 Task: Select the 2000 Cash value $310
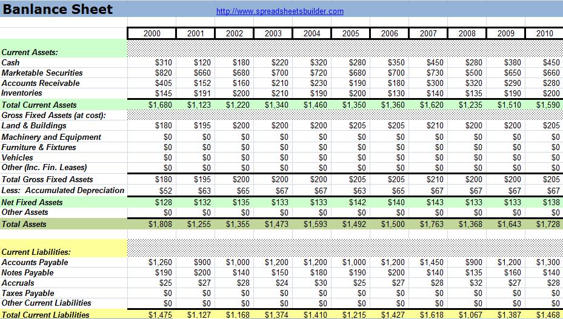164,63
